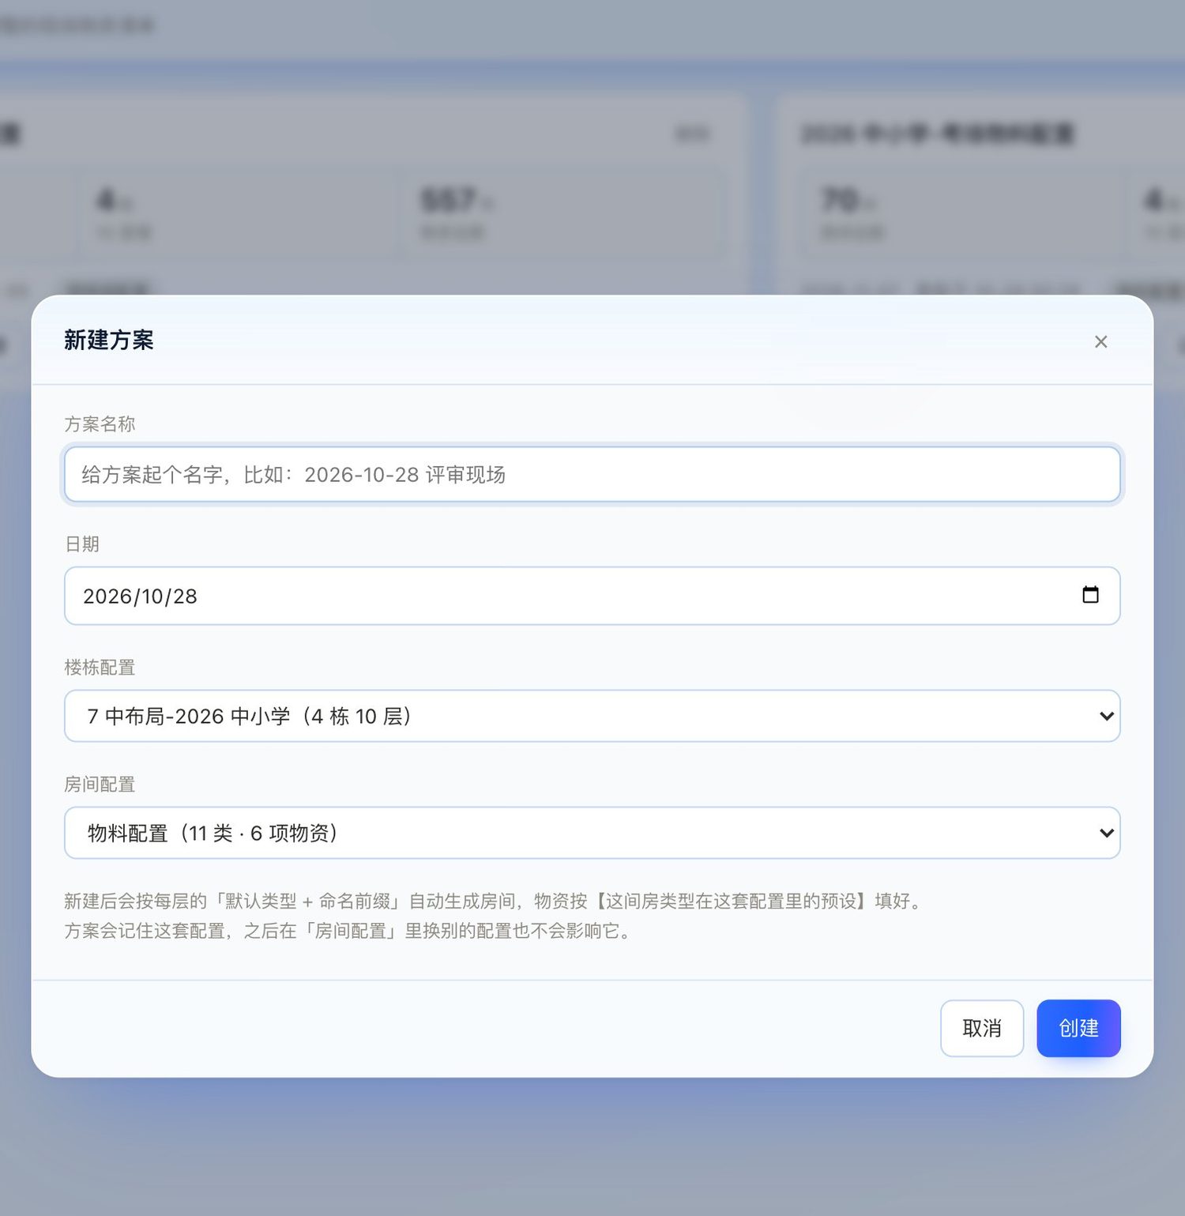Click the 方案名称 input field

[x=592, y=474]
